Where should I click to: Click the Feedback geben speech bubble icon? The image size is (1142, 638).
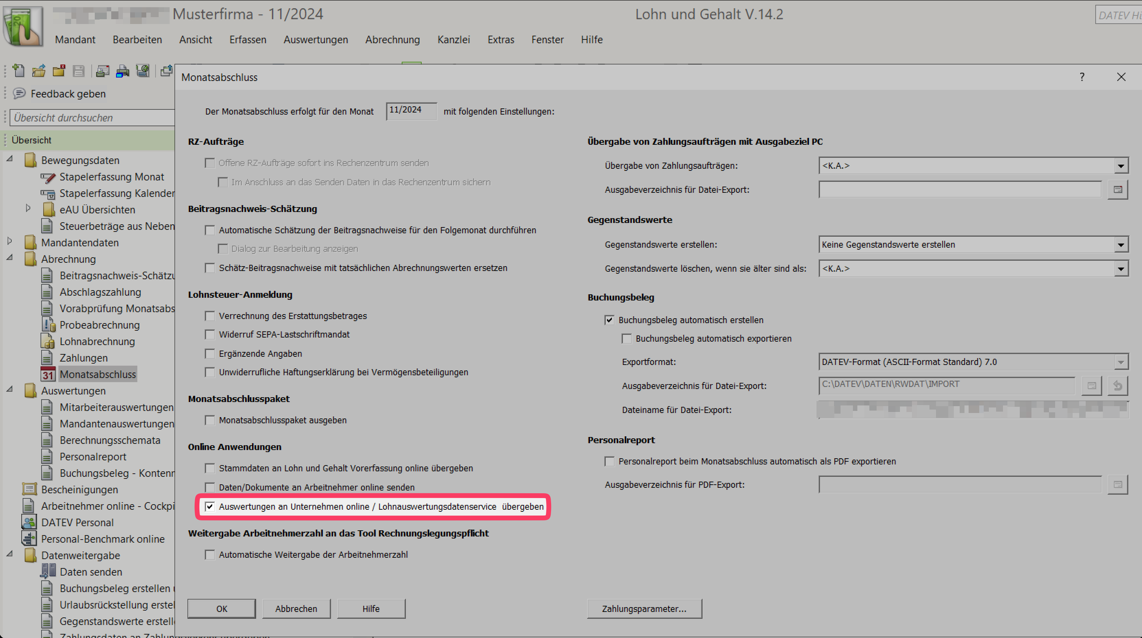pyautogui.click(x=19, y=93)
